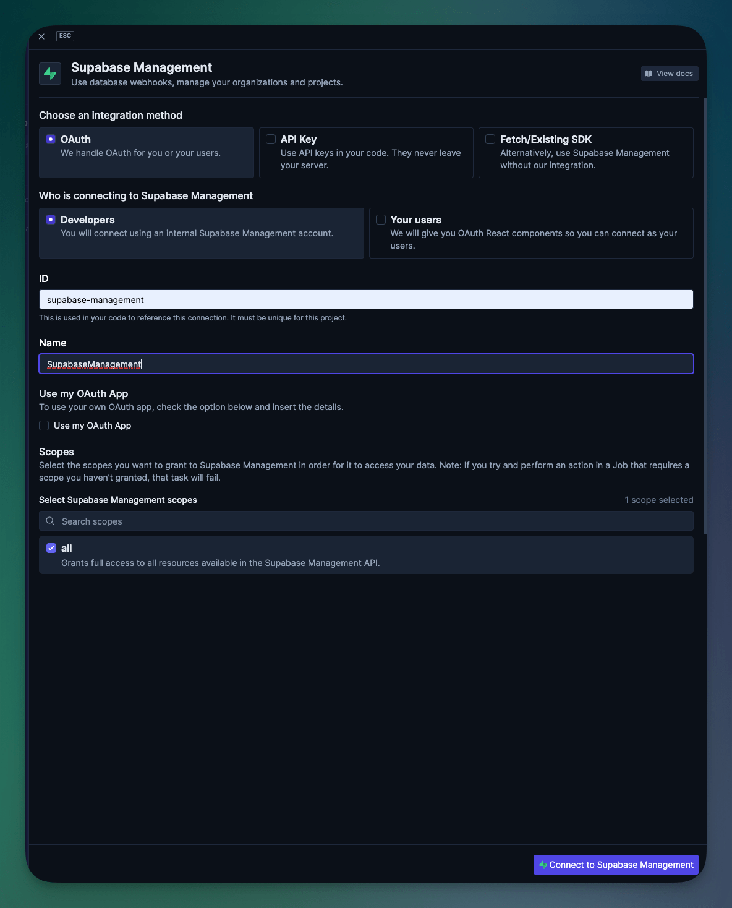Click the 'Grants full access to all resources' description
This screenshot has width=732, height=908.
click(x=221, y=563)
